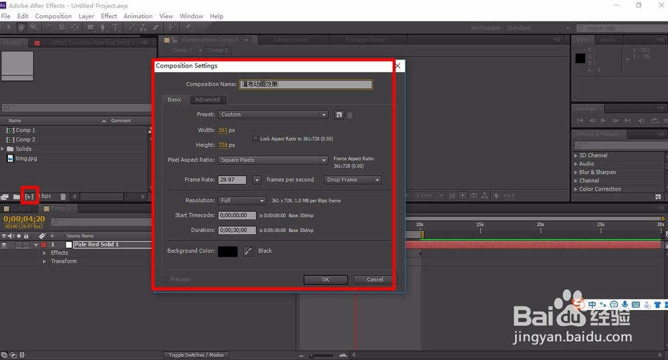
Task: Step to next frame in Preview panel
Action: click(x=616, y=120)
